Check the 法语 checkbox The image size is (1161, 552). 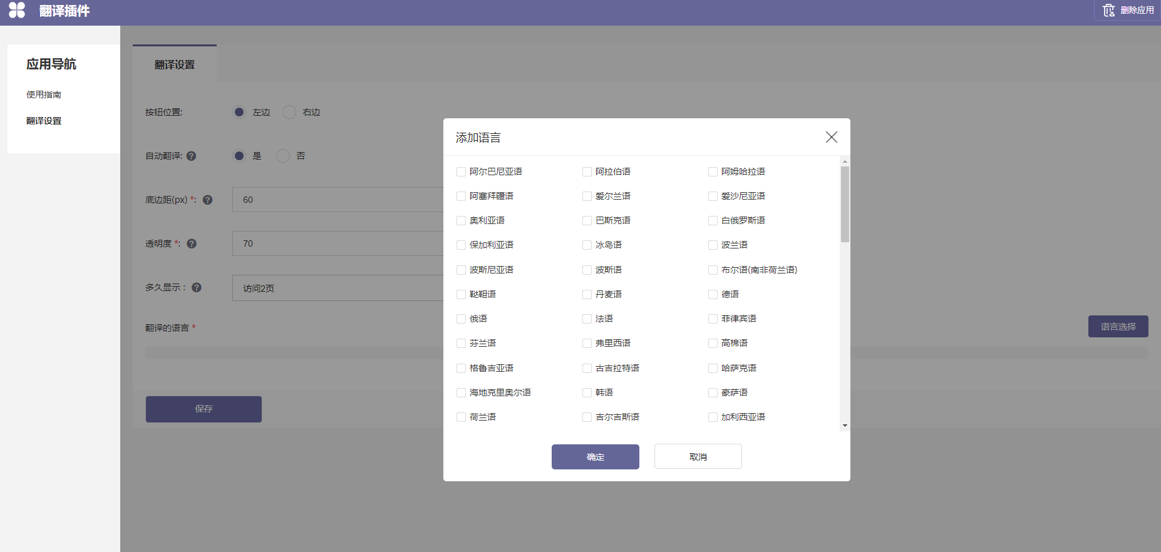tap(587, 319)
